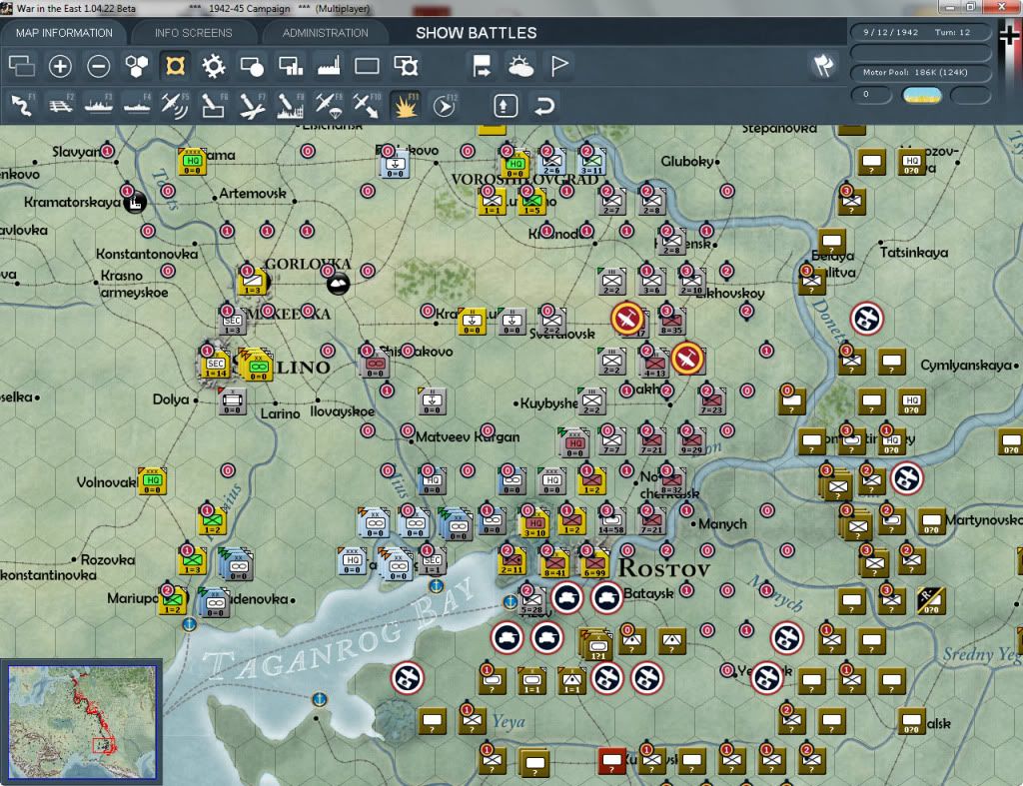The height and width of the screenshot is (786, 1023).
Task: Click the ROSTOV city label
Action: [663, 569]
